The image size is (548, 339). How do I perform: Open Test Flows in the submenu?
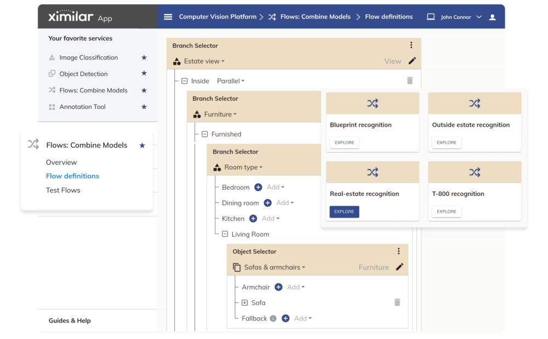coord(63,190)
